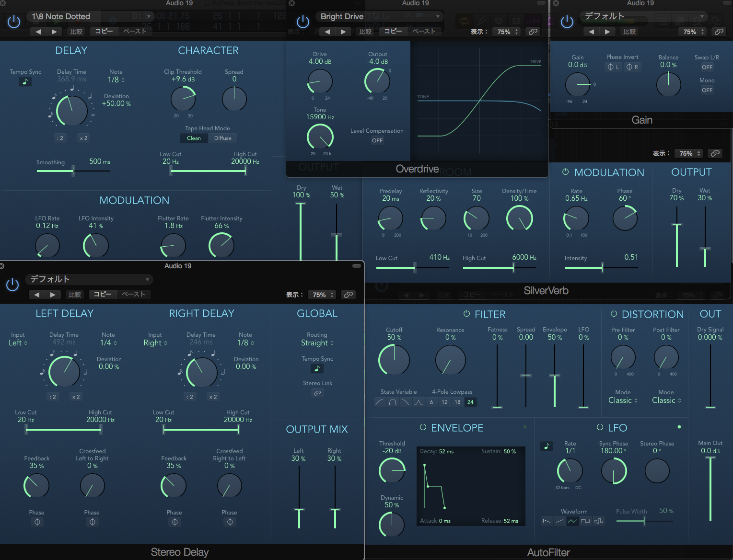Toggle Stereo Link icon in Global section
Screen dimensions: 733x560
pos(317,393)
